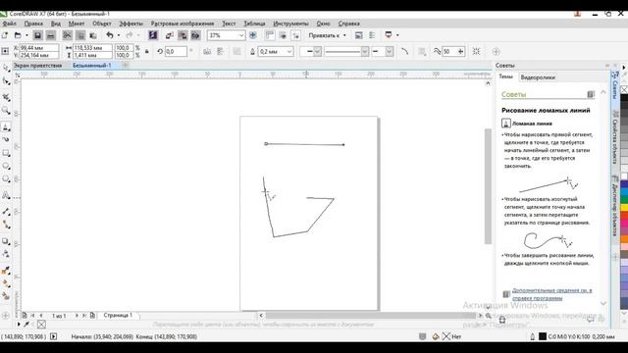Toggle the close curve button

click(x=405, y=52)
